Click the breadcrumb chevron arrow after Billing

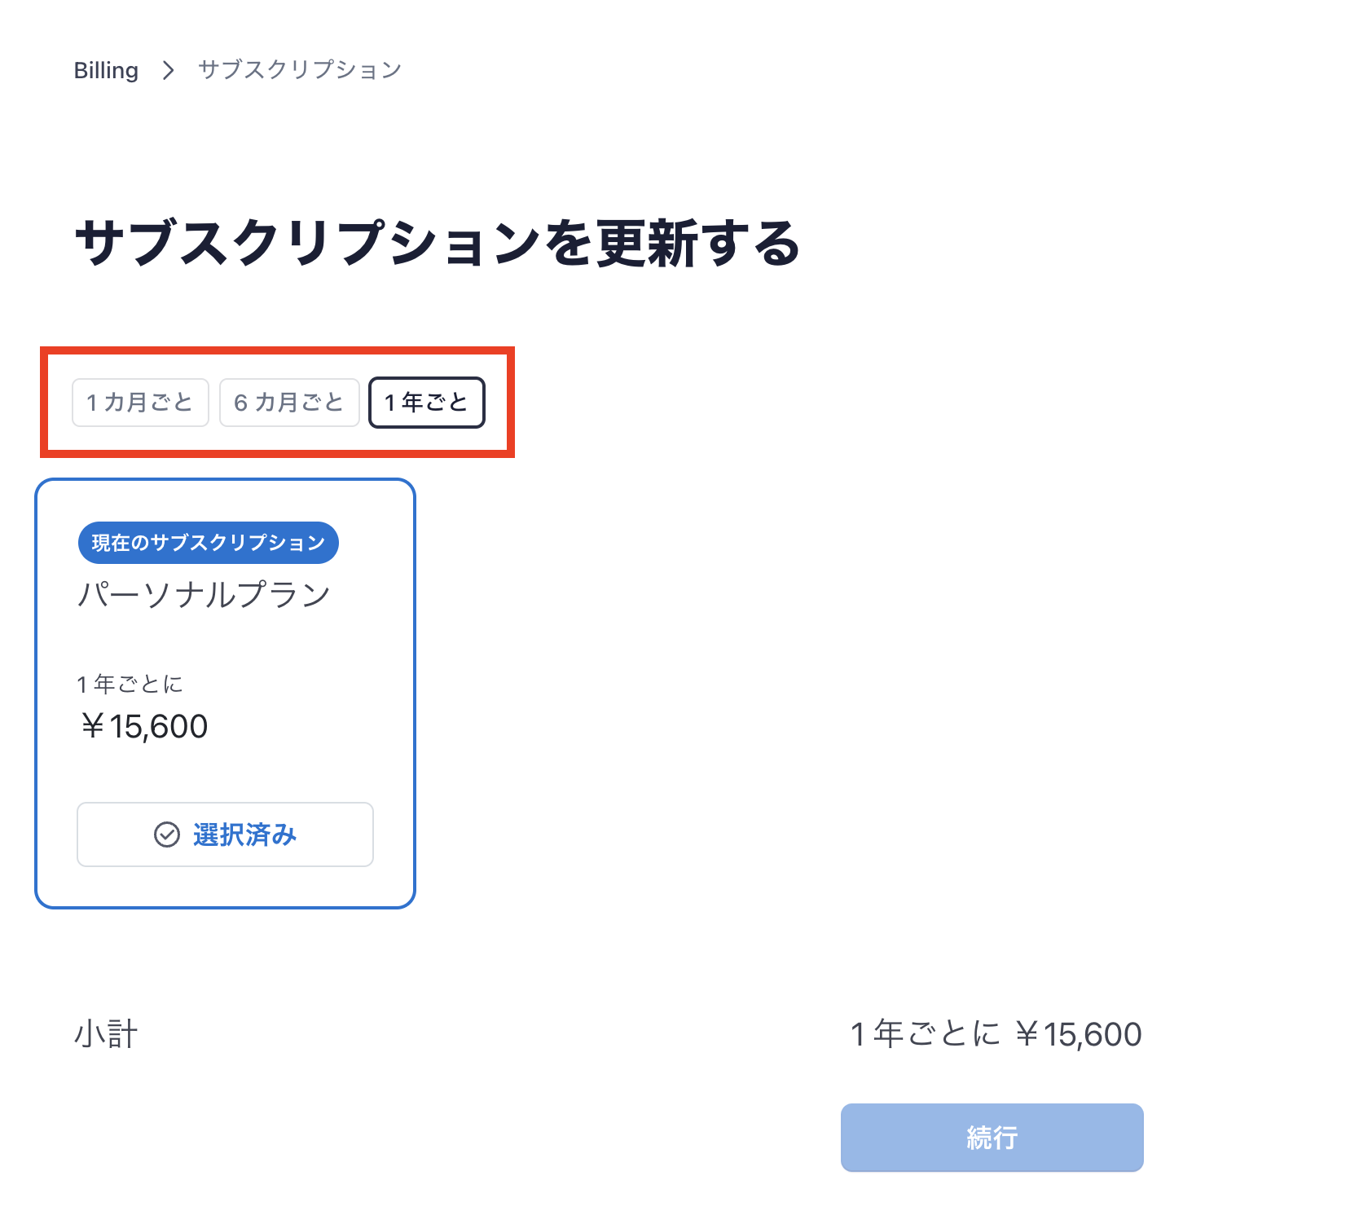click(168, 70)
